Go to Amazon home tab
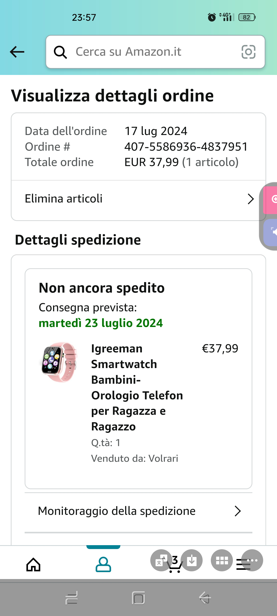Viewport: 277px width, 616px height. (33, 565)
